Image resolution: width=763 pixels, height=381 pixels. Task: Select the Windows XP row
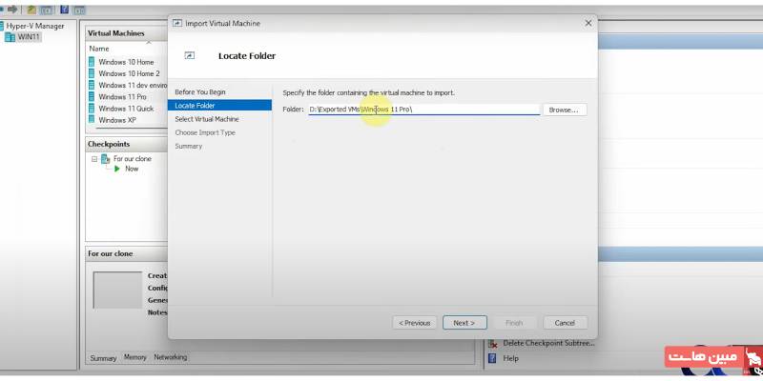(x=128, y=120)
